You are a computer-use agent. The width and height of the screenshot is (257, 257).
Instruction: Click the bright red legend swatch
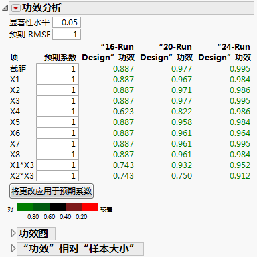pos(90,207)
